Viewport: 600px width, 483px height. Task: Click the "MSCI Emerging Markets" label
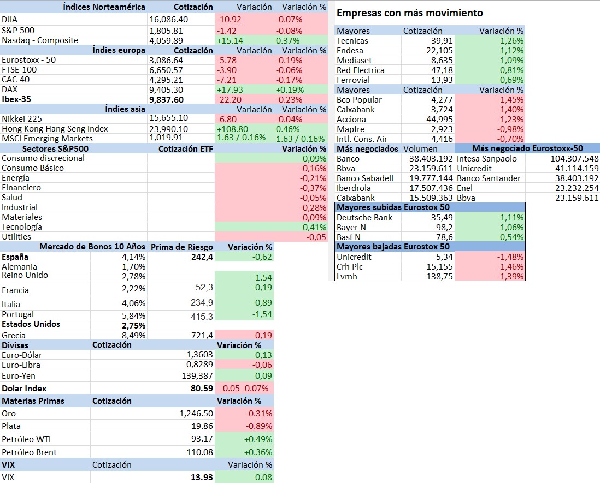pyautogui.click(x=48, y=138)
